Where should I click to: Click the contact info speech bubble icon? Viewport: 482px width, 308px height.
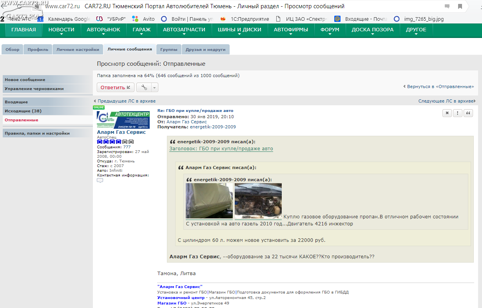coord(100,180)
